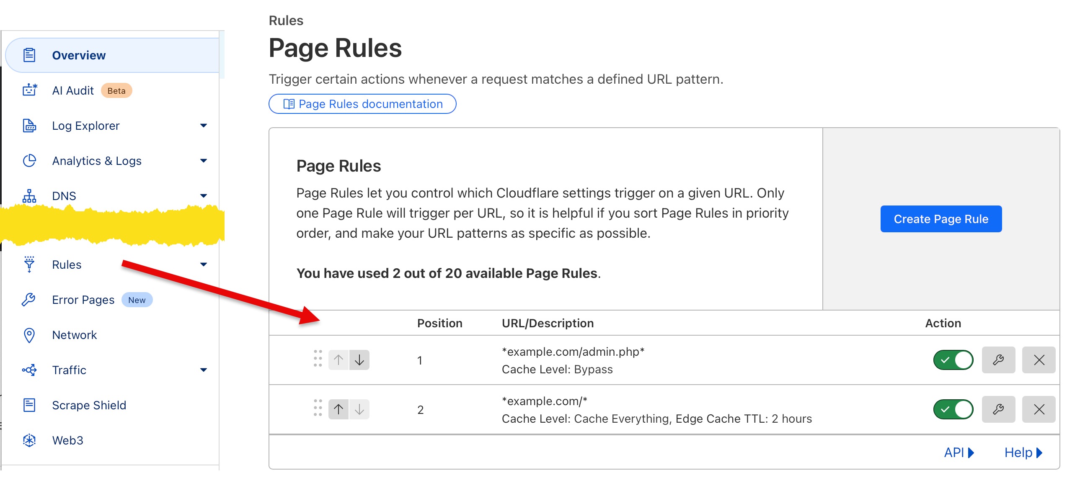Open the Overview sidebar item
Image resolution: width=1080 pixels, height=488 pixels.
click(112, 55)
